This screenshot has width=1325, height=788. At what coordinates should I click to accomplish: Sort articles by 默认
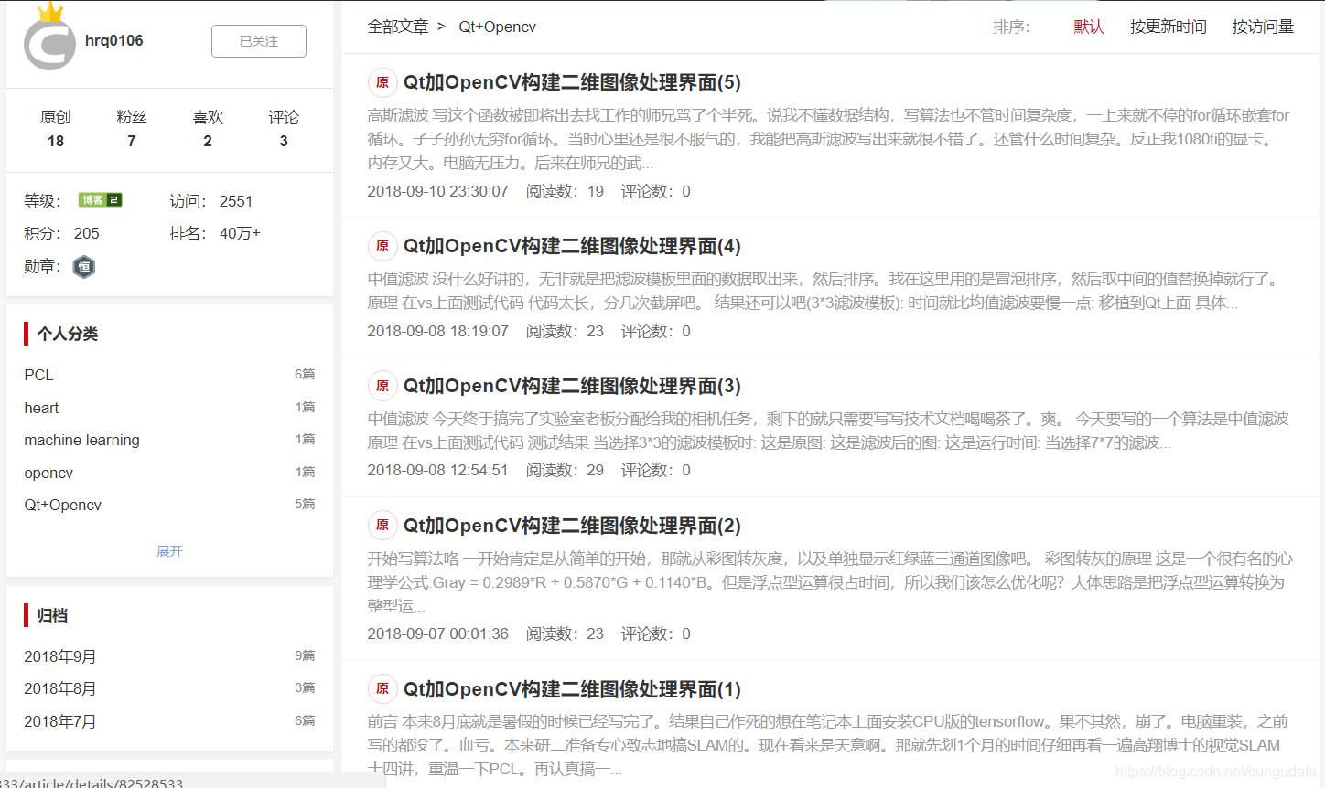click(1089, 27)
